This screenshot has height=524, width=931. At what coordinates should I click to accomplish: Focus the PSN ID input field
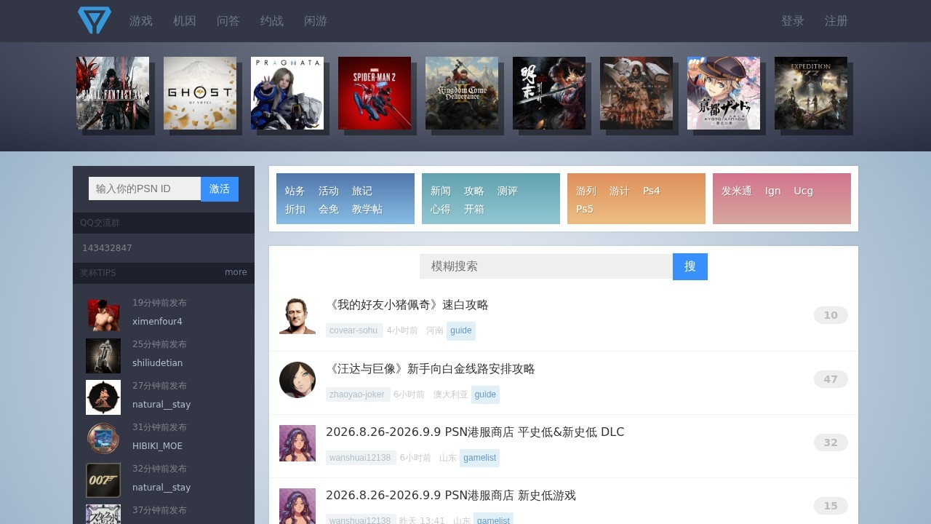[x=145, y=188]
